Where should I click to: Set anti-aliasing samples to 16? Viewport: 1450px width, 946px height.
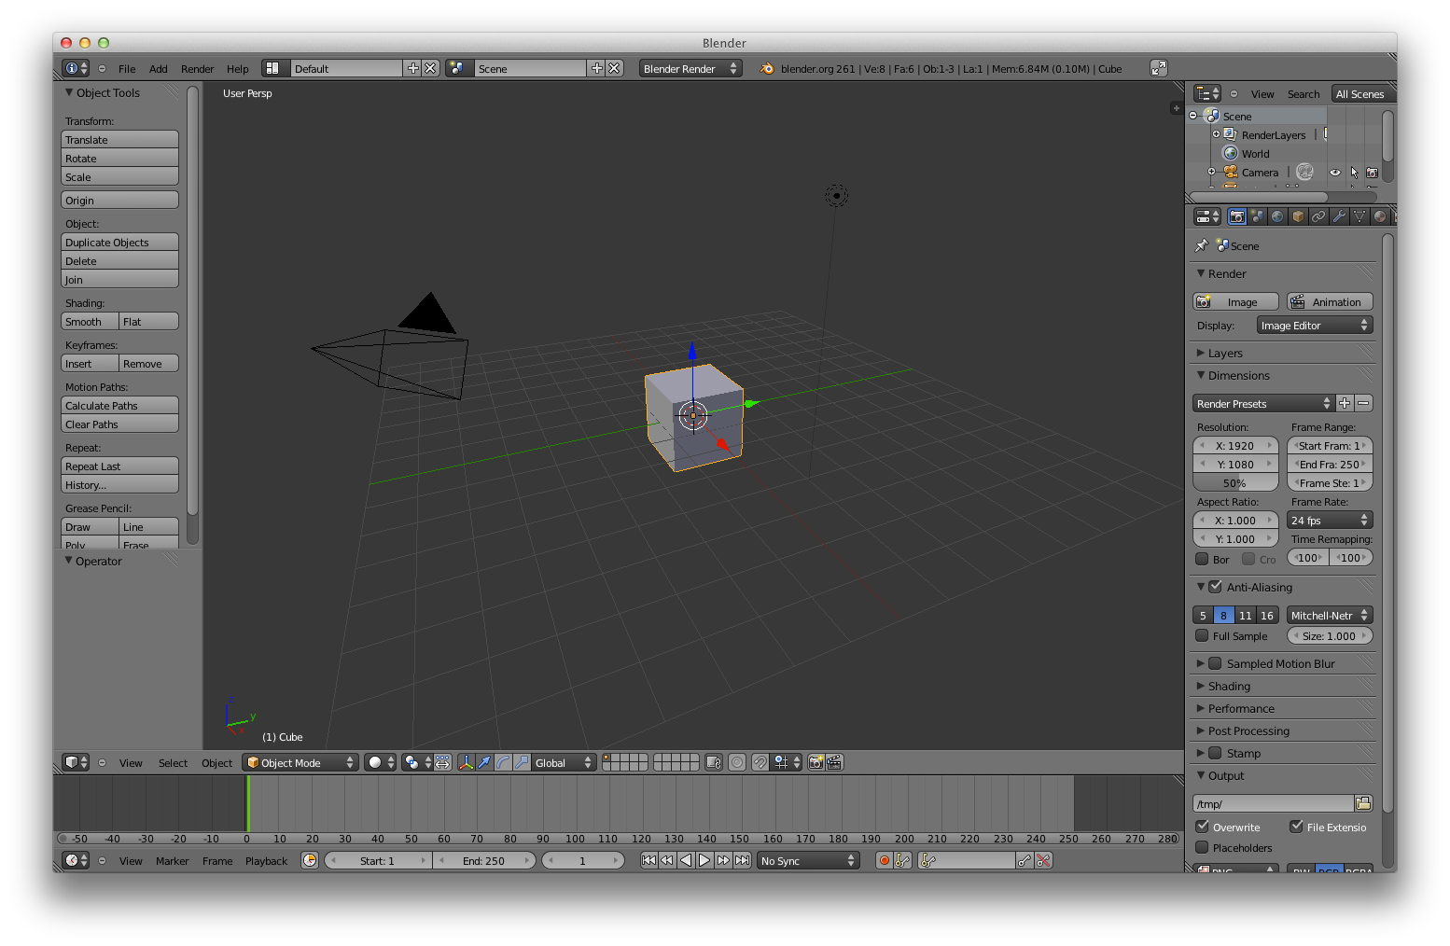pos(1267,615)
